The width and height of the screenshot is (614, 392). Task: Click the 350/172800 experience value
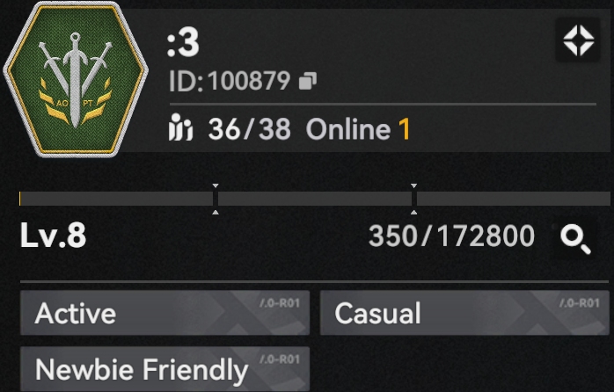point(451,236)
